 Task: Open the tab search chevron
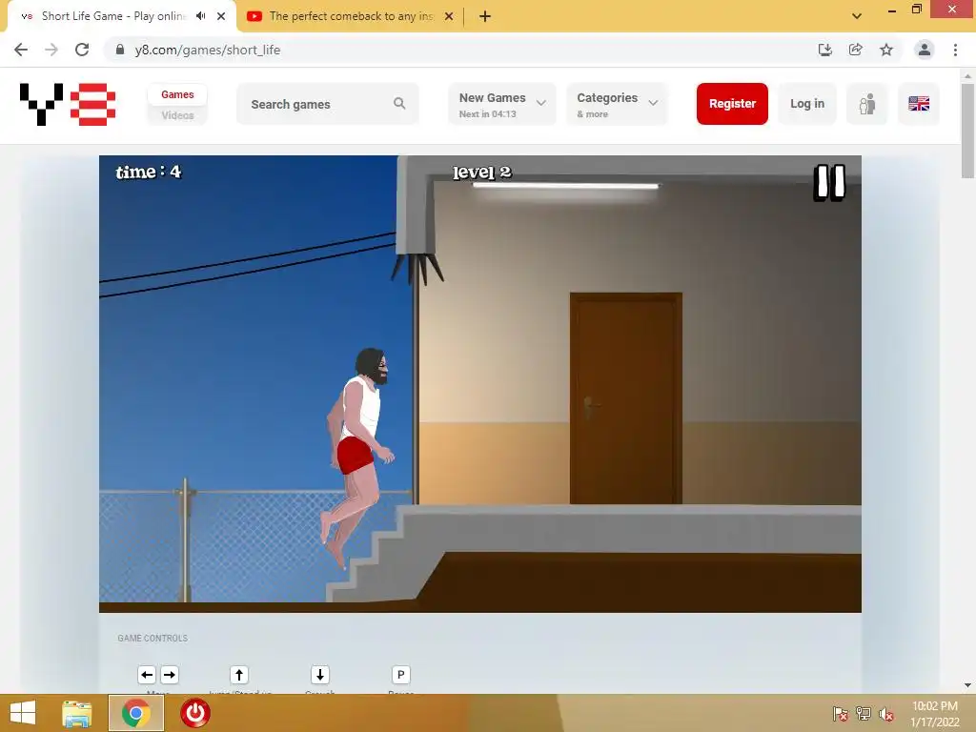(857, 16)
